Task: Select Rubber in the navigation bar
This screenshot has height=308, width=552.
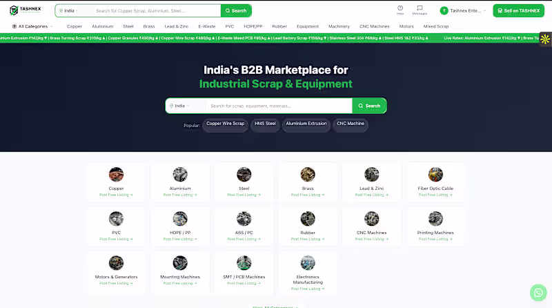Action: tap(279, 26)
